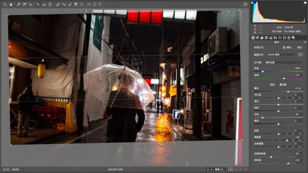Rotate image clockwise
The width and height of the screenshot is (308, 173).
pyautogui.click(x=100, y=4)
